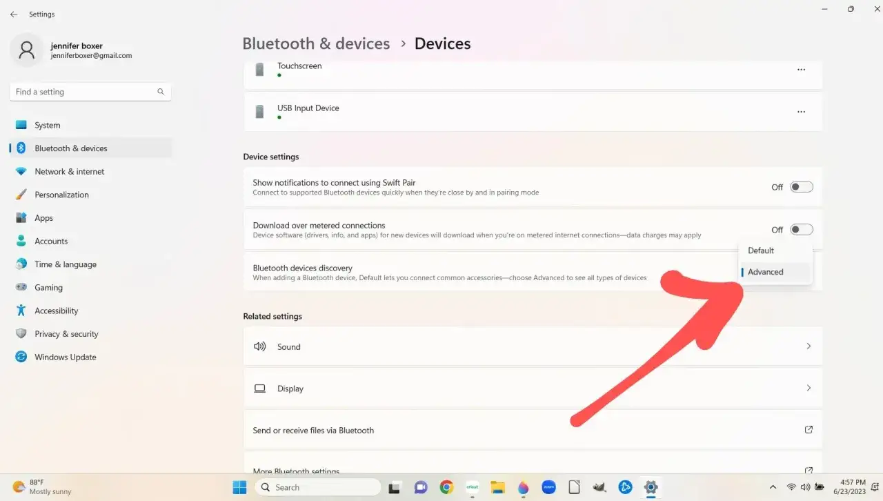Select Advanced in the Bluetooth discovery dropdown
This screenshot has width=883, height=501.
[x=765, y=272]
